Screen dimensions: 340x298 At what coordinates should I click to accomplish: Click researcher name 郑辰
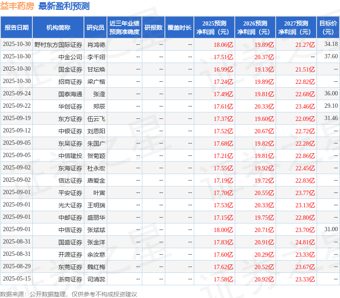(x=99, y=106)
